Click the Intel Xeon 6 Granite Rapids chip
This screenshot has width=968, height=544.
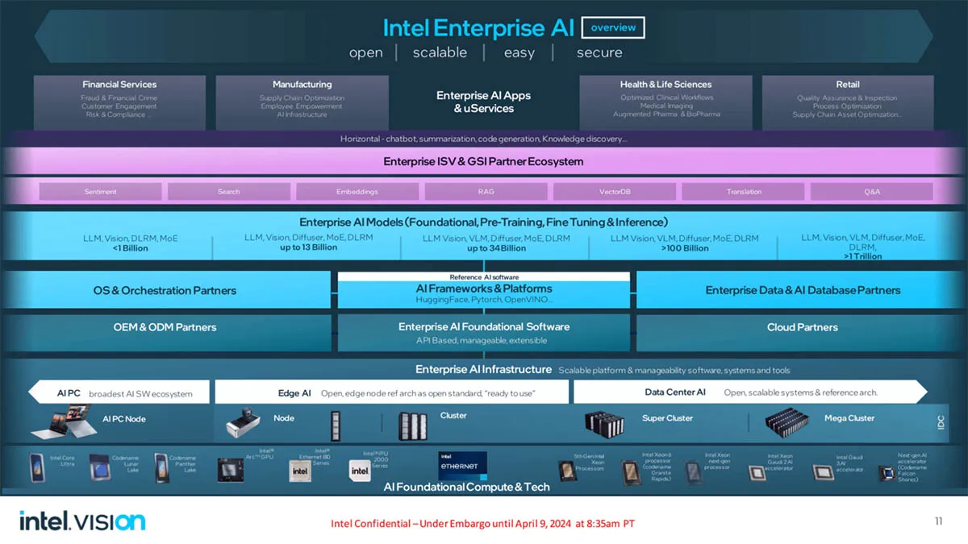pyautogui.click(x=631, y=471)
